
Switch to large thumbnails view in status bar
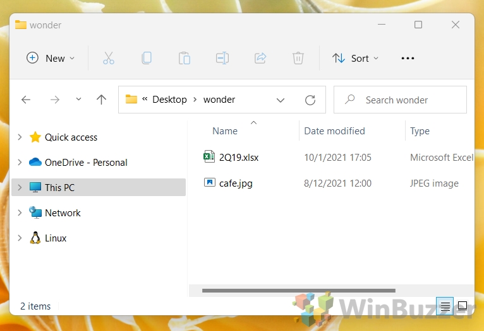click(x=462, y=306)
